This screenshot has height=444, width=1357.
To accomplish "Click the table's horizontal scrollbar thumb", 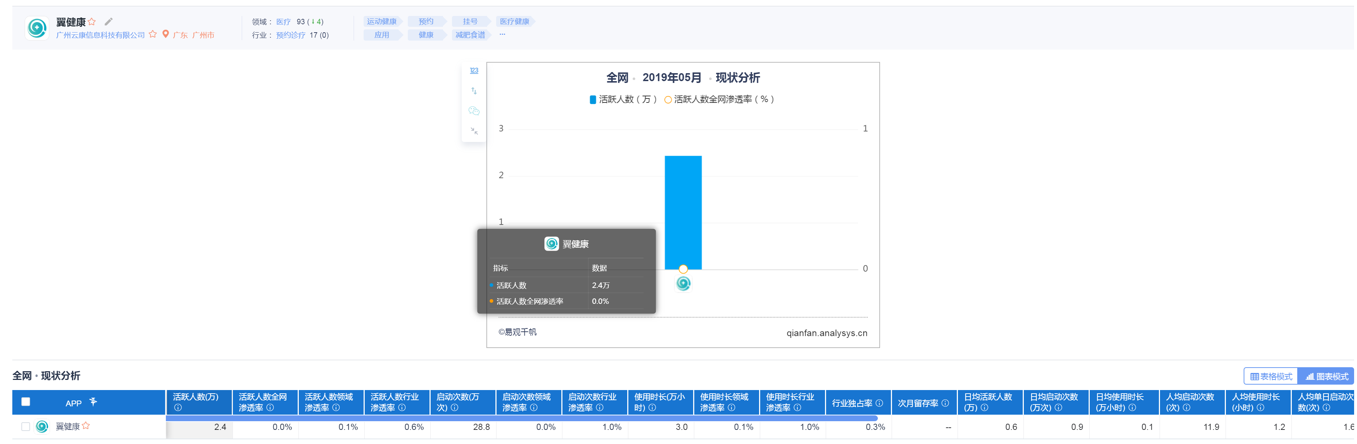I will click(x=522, y=418).
